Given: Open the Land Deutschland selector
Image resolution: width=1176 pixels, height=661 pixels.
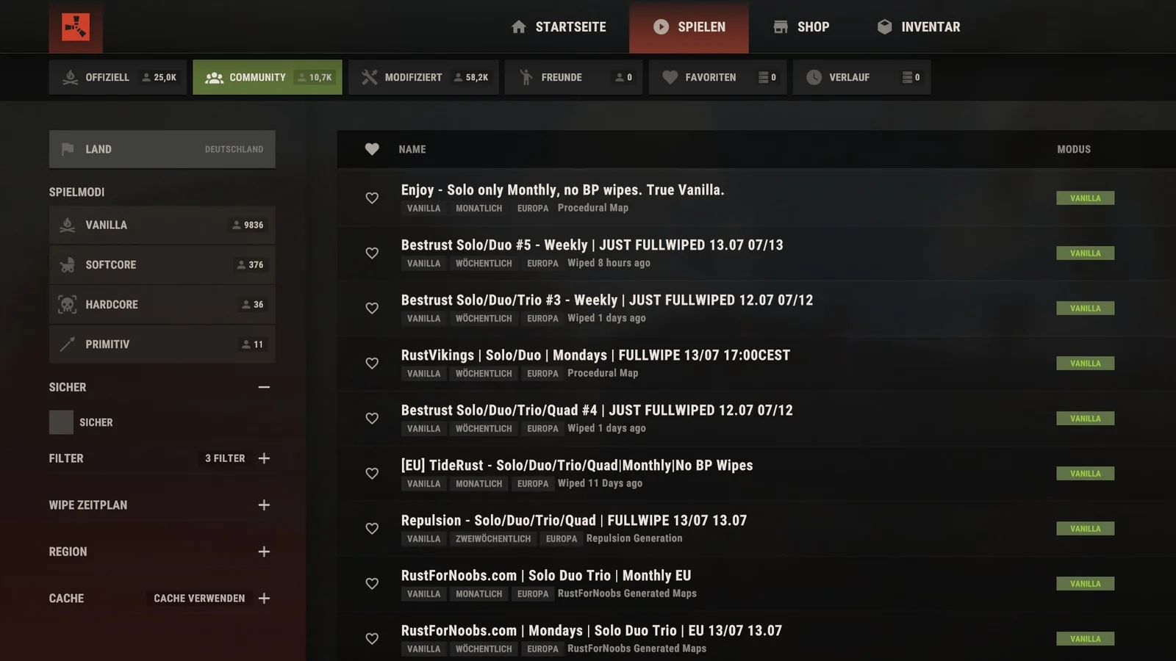Looking at the screenshot, I should [162, 149].
